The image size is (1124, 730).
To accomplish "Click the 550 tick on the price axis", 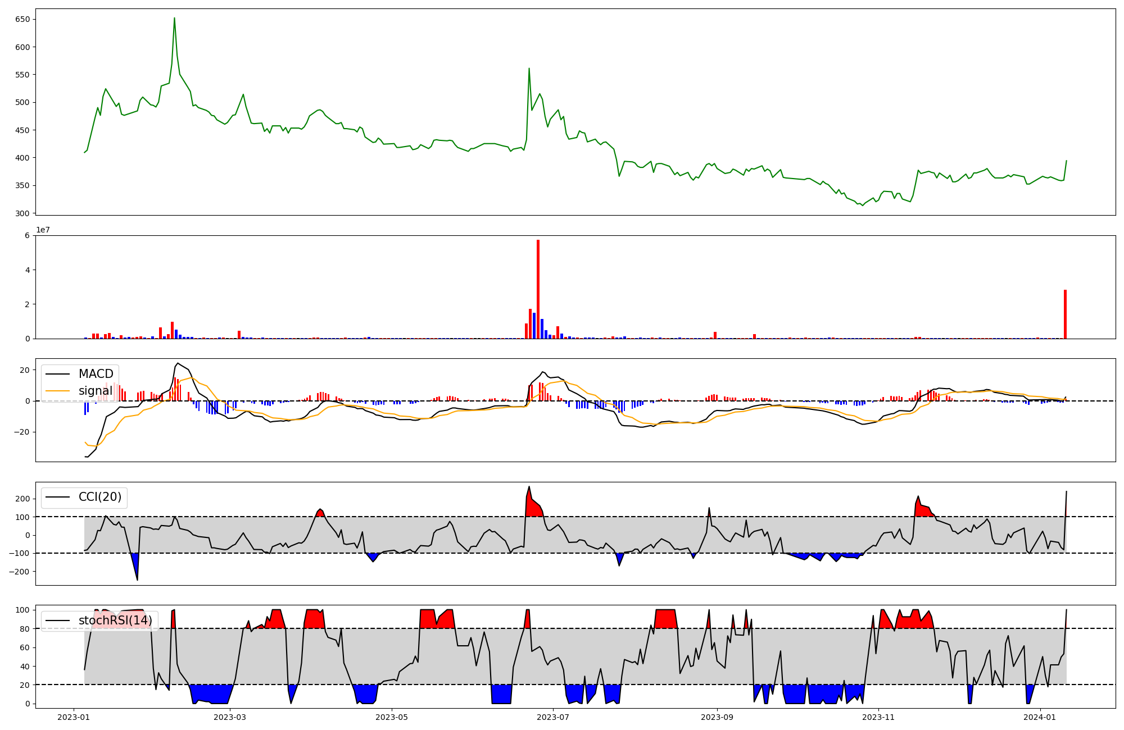I will point(23,75).
